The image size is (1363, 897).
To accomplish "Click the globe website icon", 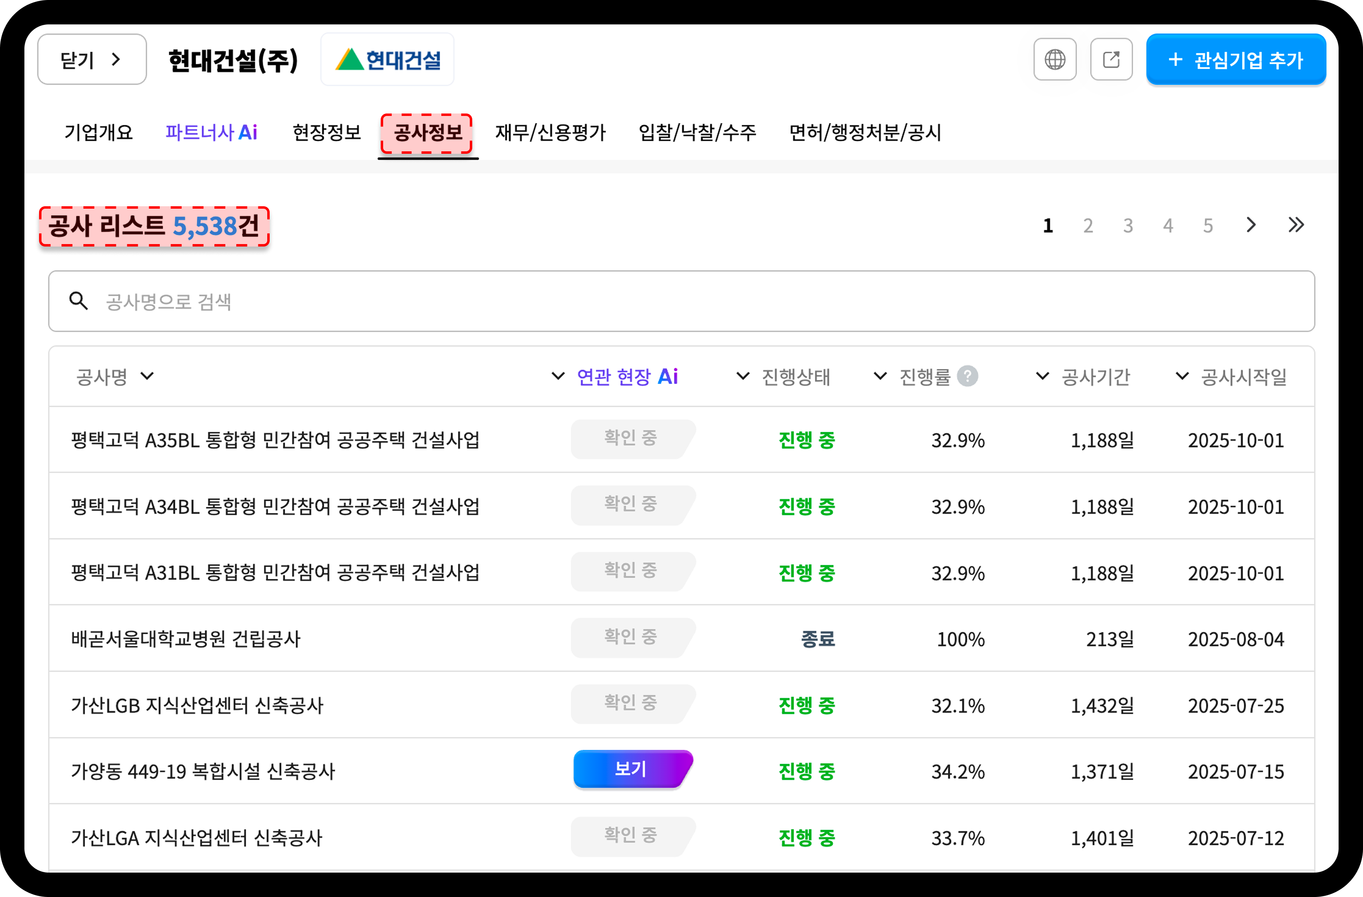I will (1054, 59).
